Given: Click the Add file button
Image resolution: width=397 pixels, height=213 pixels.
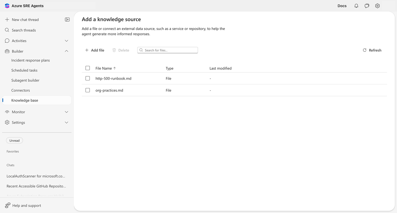Looking at the screenshot, I should [x=95, y=50].
